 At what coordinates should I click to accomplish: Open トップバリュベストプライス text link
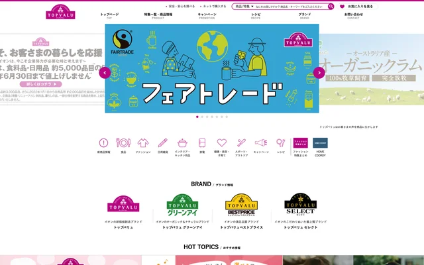point(241,227)
